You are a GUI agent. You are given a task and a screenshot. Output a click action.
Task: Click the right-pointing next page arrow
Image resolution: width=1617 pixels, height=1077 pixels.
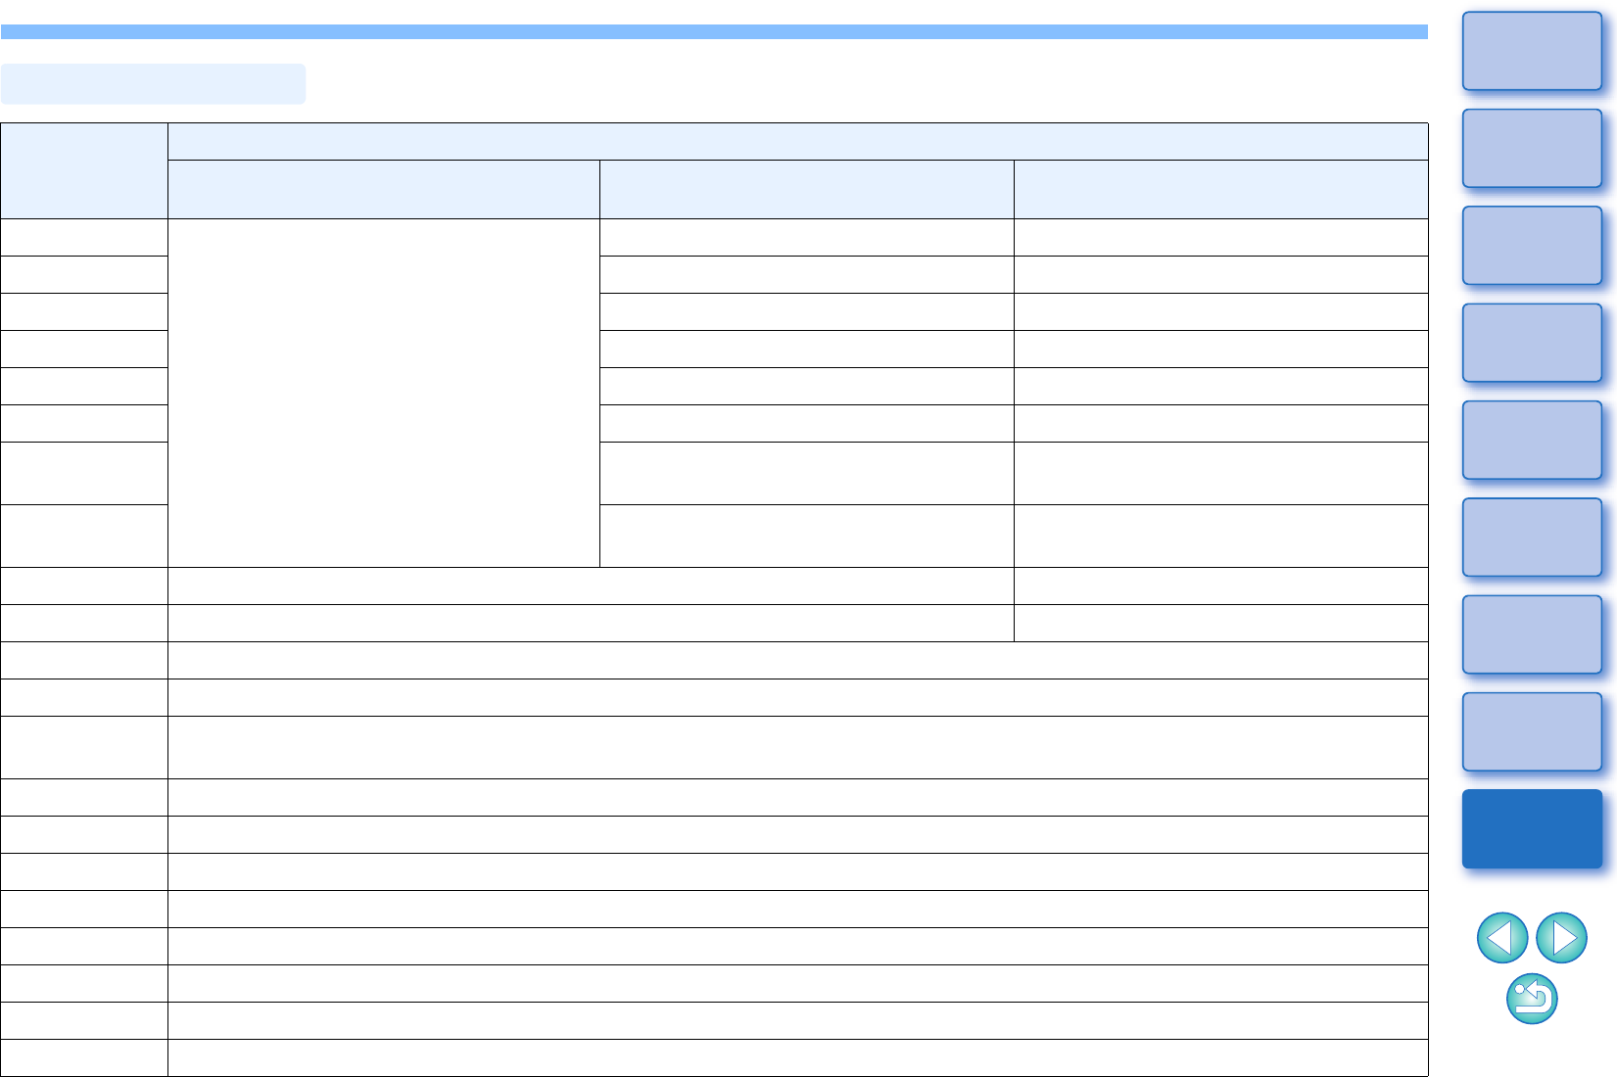pos(1562,938)
